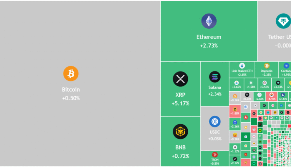Click the Ethereum diamond logo icon

point(209,21)
